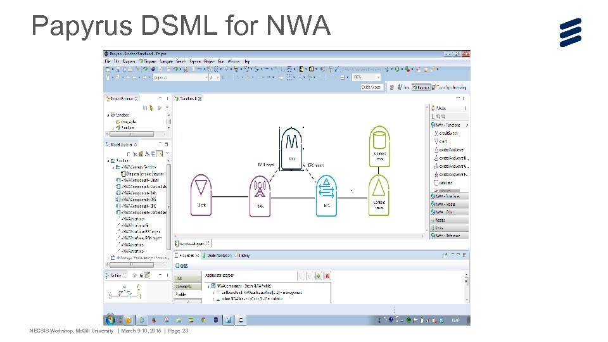
Task: Select the Properties tab
Action: [x=186, y=255]
